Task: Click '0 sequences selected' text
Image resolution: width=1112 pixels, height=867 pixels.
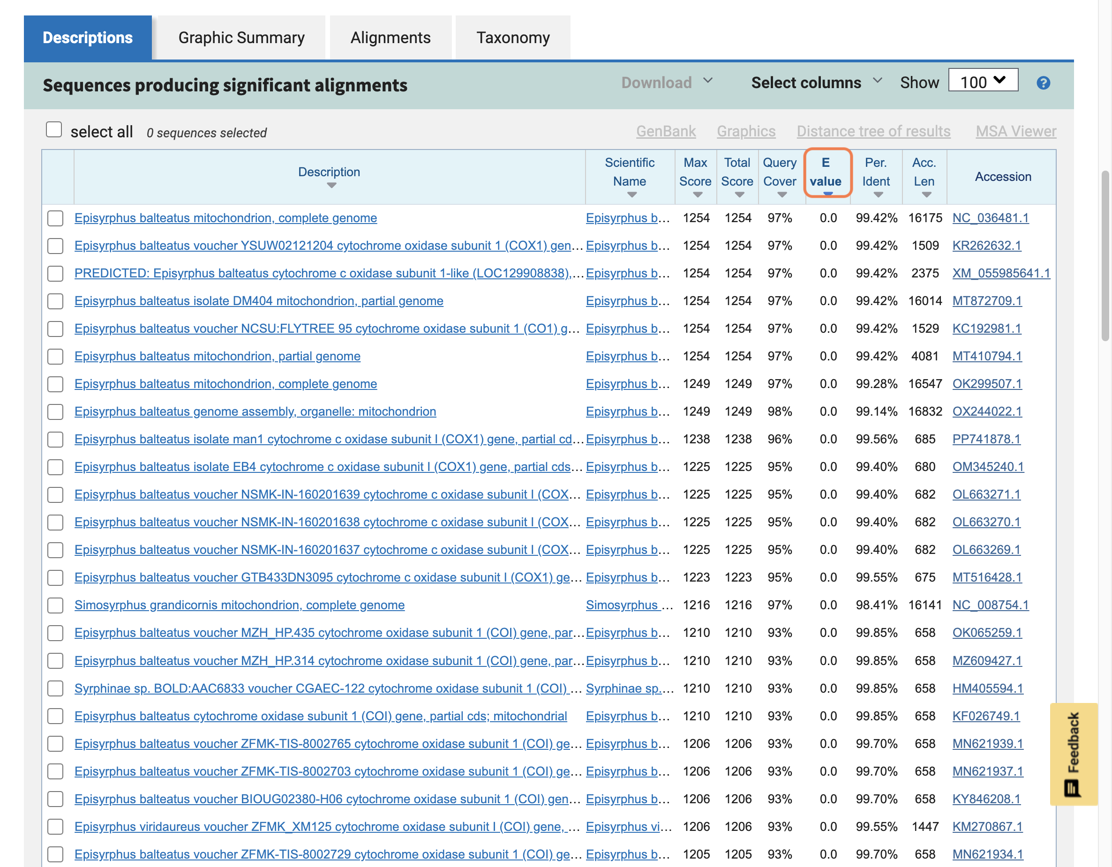Action: tap(206, 133)
